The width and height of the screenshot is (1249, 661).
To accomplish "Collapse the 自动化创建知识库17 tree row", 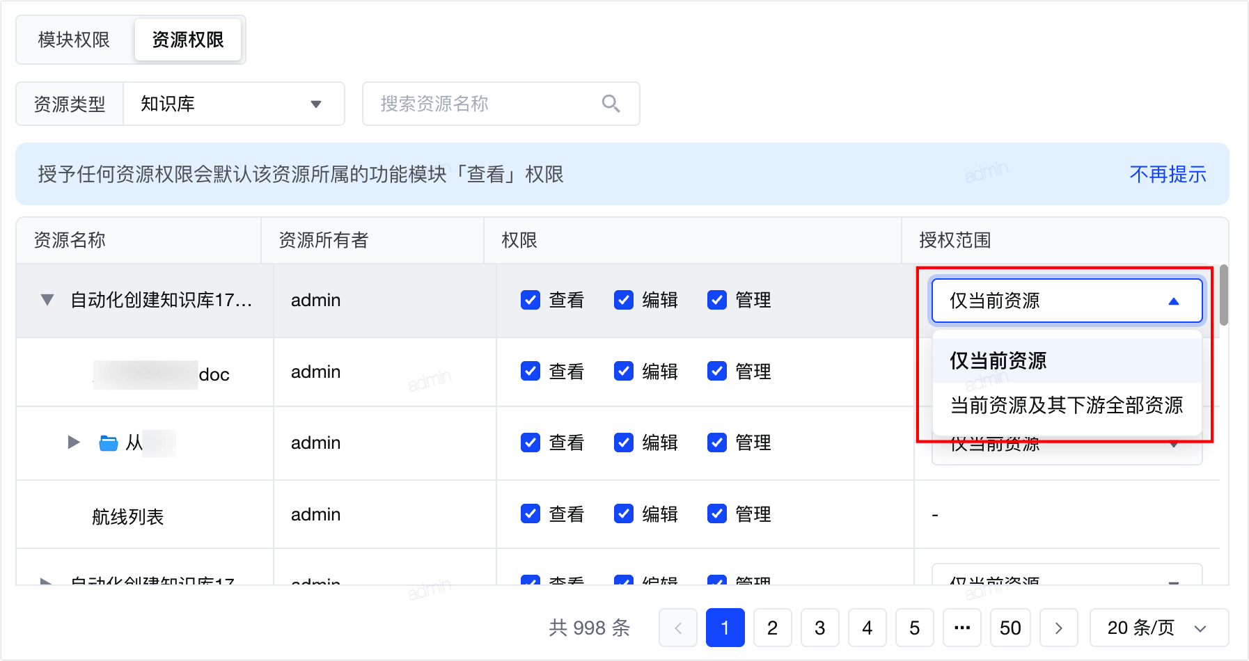I will [x=47, y=300].
